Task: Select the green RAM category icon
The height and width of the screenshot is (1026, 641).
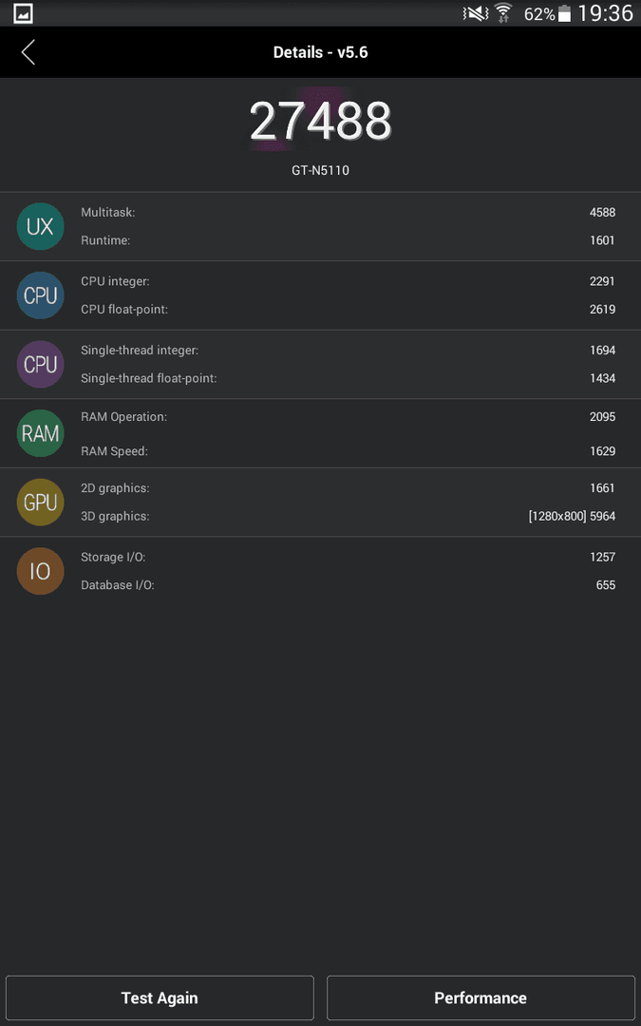Action: [x=40, y=433]
